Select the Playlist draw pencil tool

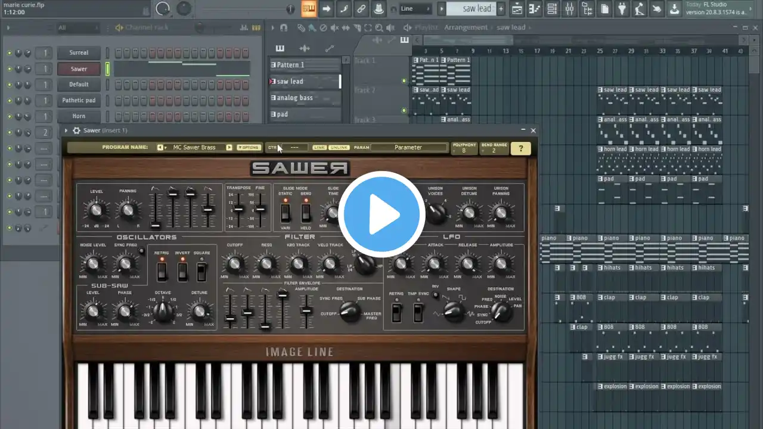click(x=302, y=27)
